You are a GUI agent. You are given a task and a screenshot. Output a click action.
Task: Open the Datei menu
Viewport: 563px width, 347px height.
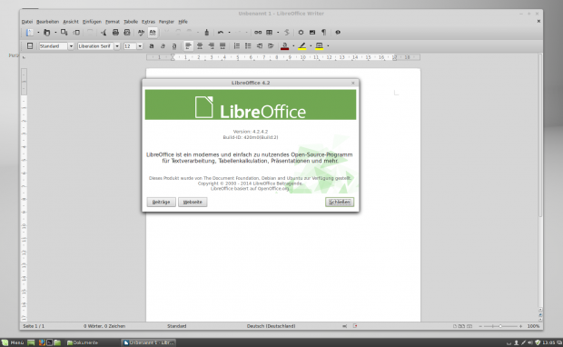(27, 22)
